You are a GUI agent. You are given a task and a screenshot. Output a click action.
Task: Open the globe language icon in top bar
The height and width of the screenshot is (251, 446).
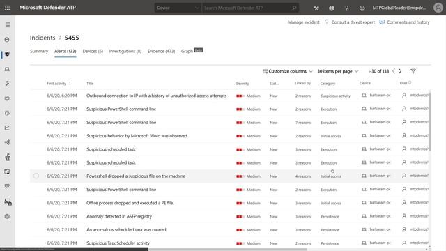(332, 8)
